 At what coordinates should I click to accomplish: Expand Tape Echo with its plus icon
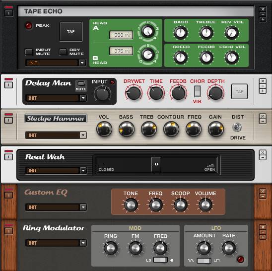pyautogui.click(x=263, y=19)
